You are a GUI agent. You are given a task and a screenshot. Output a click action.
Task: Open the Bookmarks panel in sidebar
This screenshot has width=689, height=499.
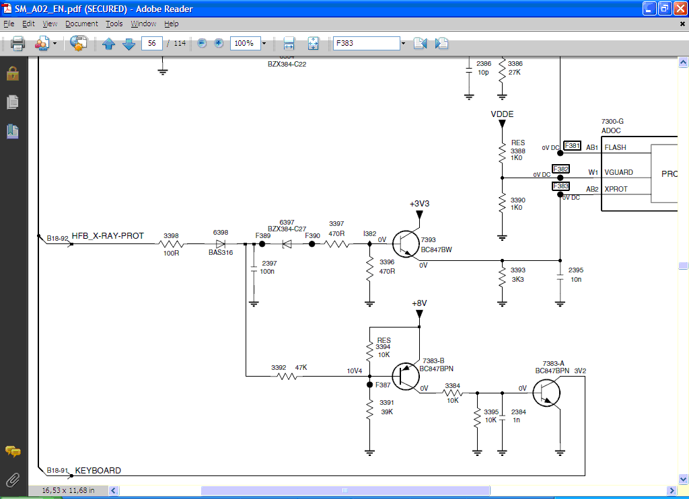pos(12,131)
